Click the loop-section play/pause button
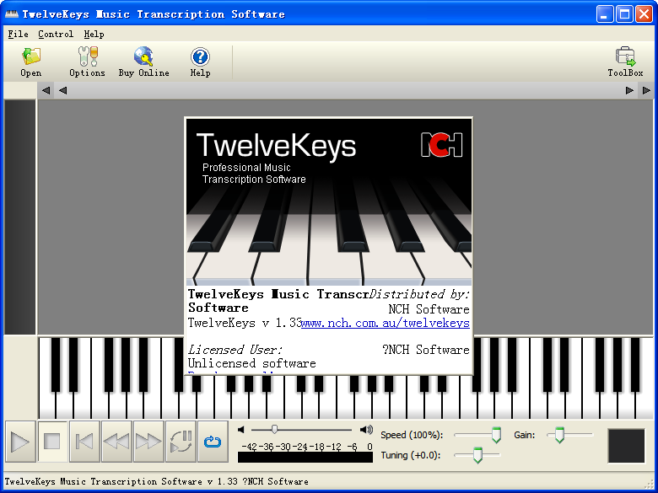 pos(181,442)
